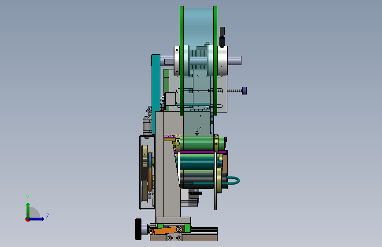Click the blue Z axis arrow of the triad

(37, 219)
